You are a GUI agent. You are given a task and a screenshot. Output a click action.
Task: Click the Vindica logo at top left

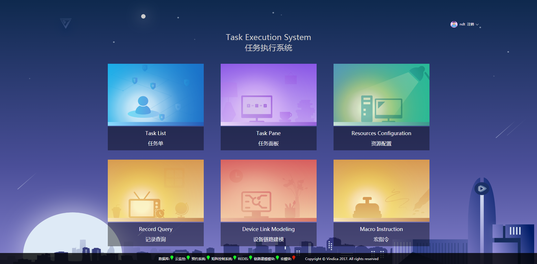(66, 23)
